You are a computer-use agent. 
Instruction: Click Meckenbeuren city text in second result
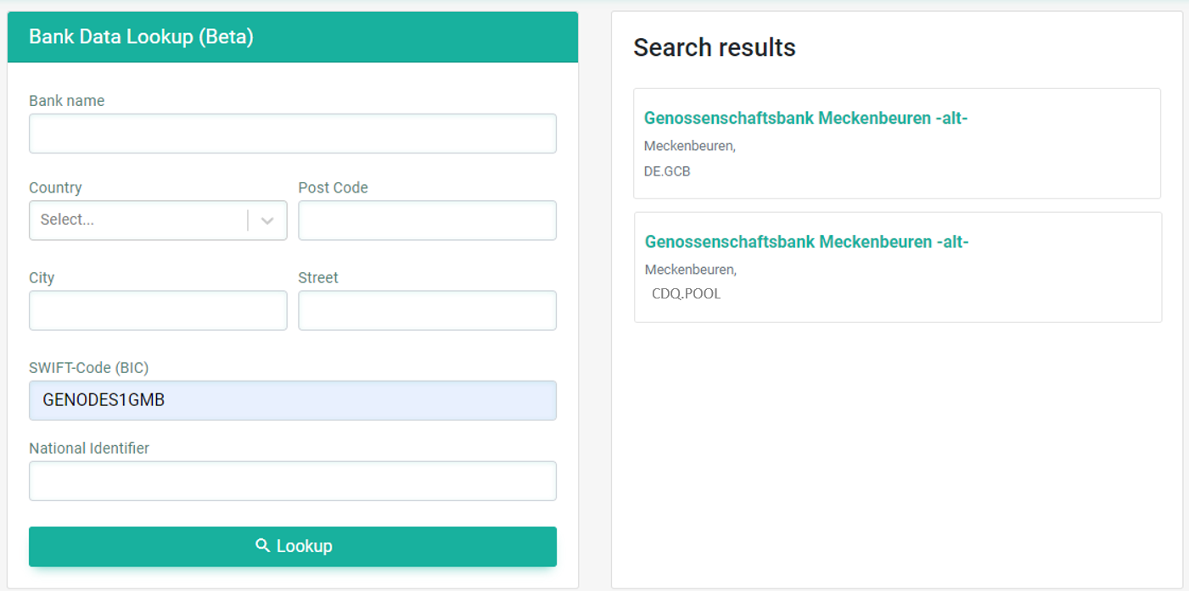point(690,270)
